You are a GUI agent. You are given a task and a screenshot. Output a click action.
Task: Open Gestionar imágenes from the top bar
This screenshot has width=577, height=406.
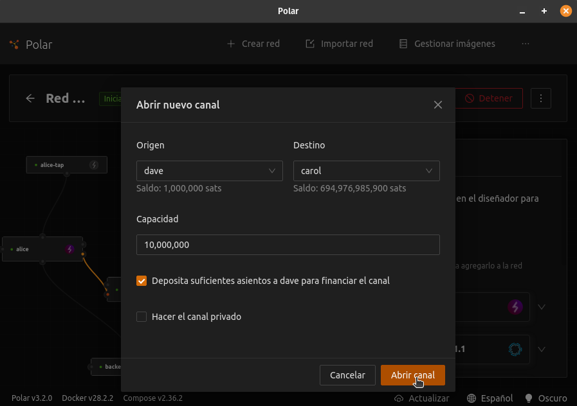click(x=447, y=44)
